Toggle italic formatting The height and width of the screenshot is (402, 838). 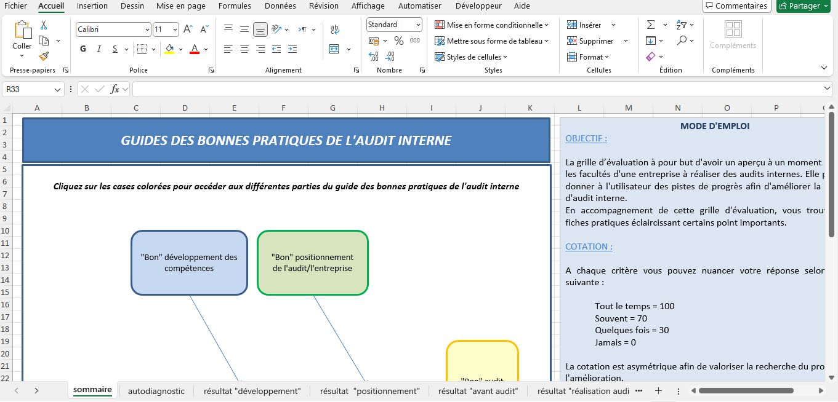(99, 49)
